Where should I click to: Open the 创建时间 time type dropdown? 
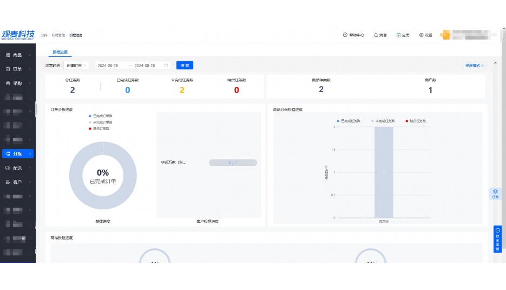tap(76, 65)
